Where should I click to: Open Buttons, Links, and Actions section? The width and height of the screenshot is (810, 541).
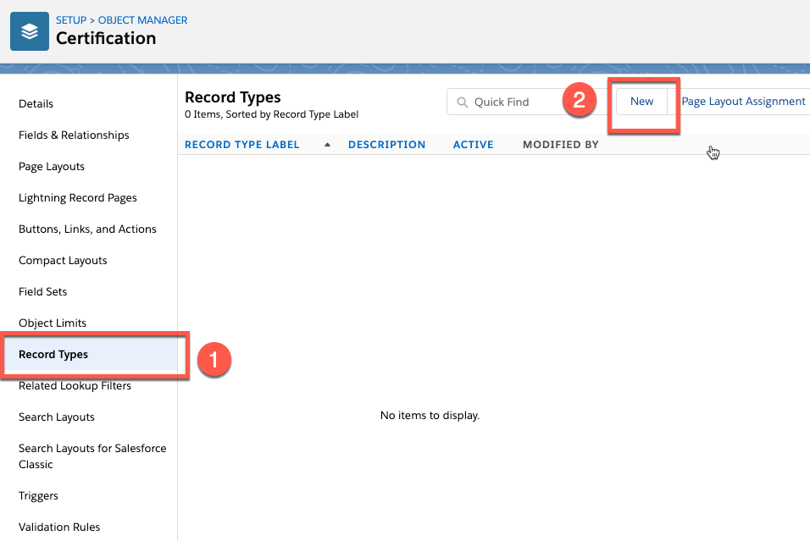[x=87, y=229]
